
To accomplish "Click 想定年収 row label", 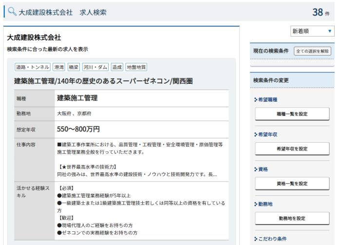I will tap(26, 130).
